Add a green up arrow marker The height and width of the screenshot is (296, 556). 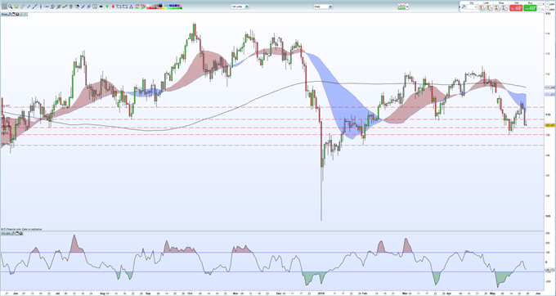tap(107, 7)
